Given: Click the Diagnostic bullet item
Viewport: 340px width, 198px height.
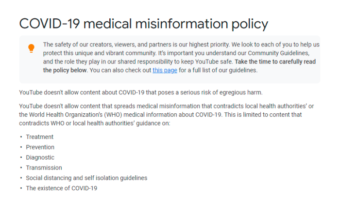Looking at the screenshot, I should [x=40, y=157].
